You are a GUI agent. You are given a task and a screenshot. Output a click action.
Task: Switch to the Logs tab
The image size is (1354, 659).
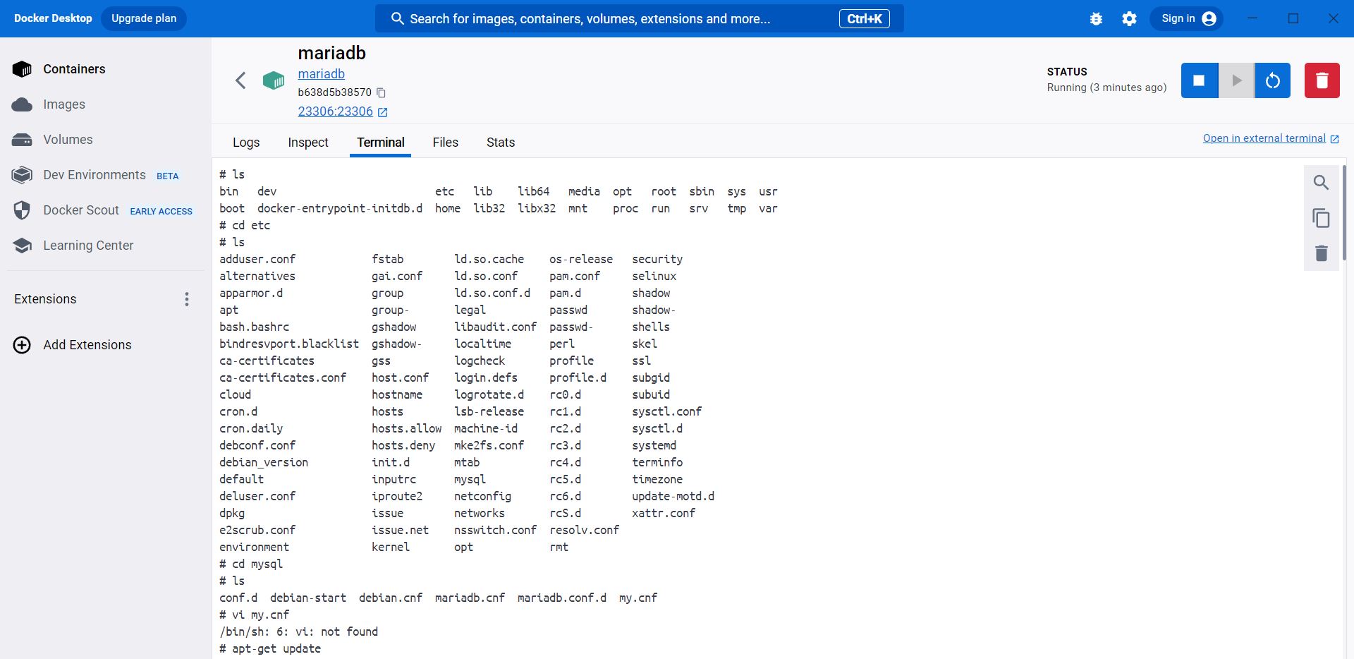tap(246, 143)
